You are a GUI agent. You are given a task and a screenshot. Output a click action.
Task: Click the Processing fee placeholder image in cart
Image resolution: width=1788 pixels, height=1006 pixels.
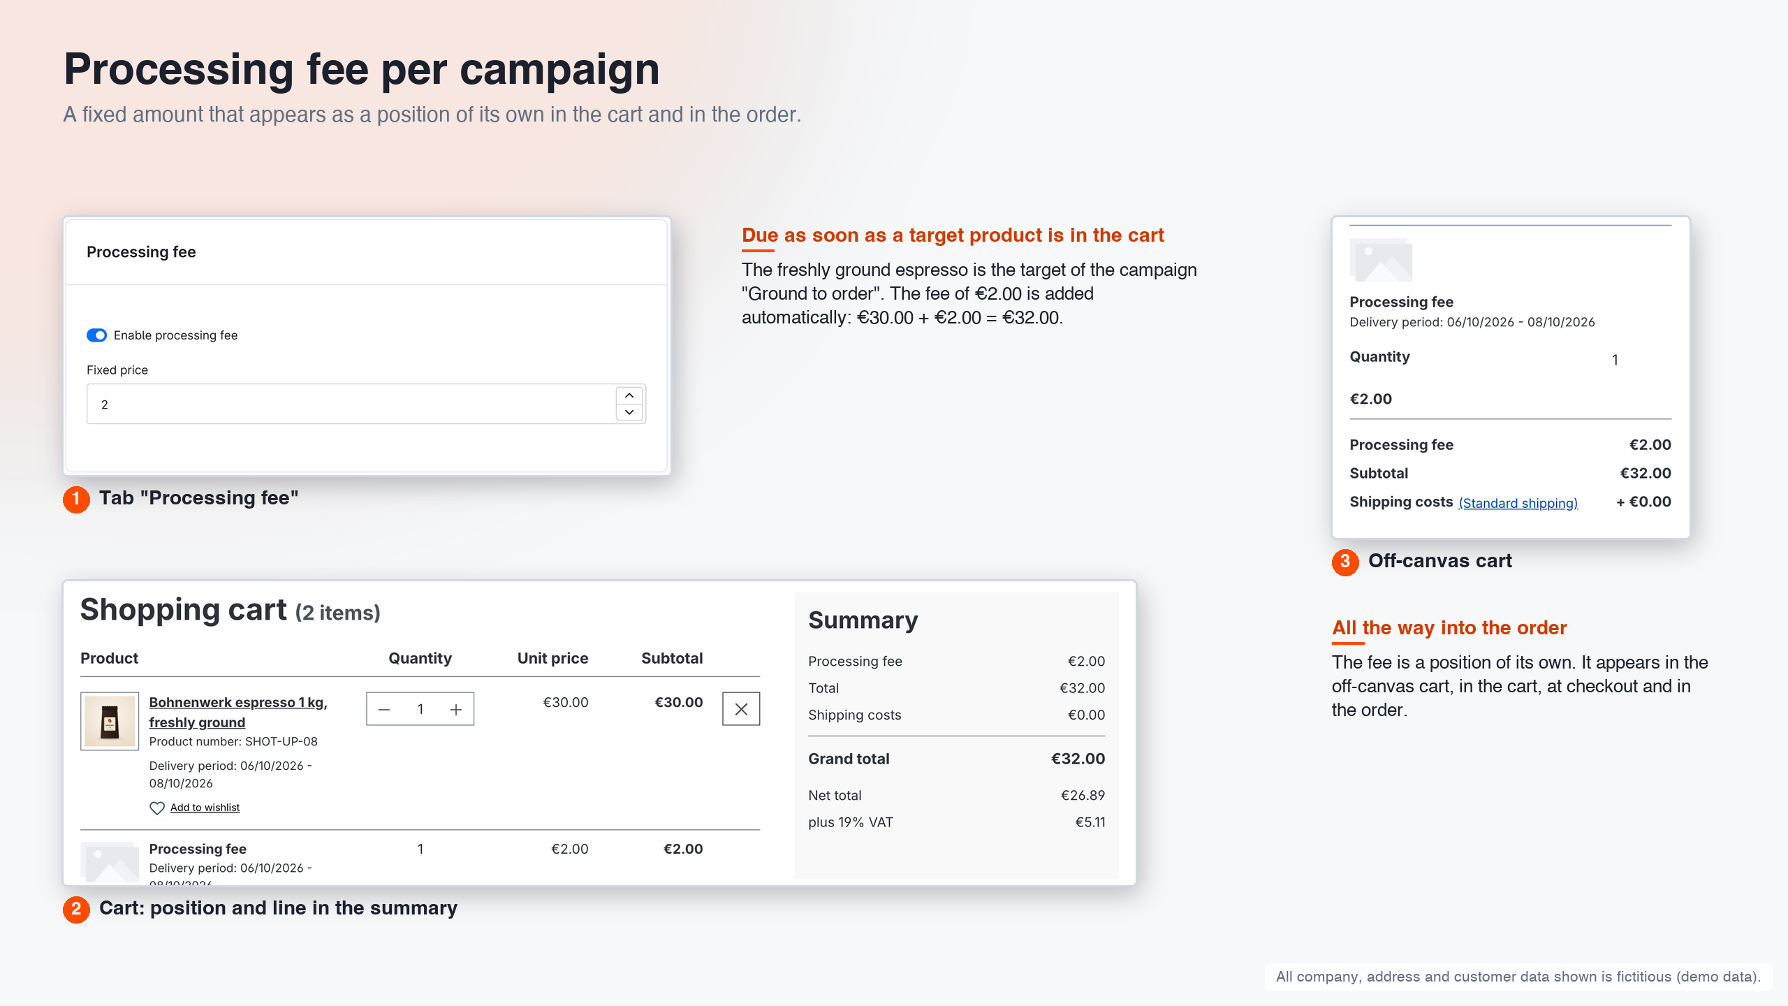tap(110, 862)
